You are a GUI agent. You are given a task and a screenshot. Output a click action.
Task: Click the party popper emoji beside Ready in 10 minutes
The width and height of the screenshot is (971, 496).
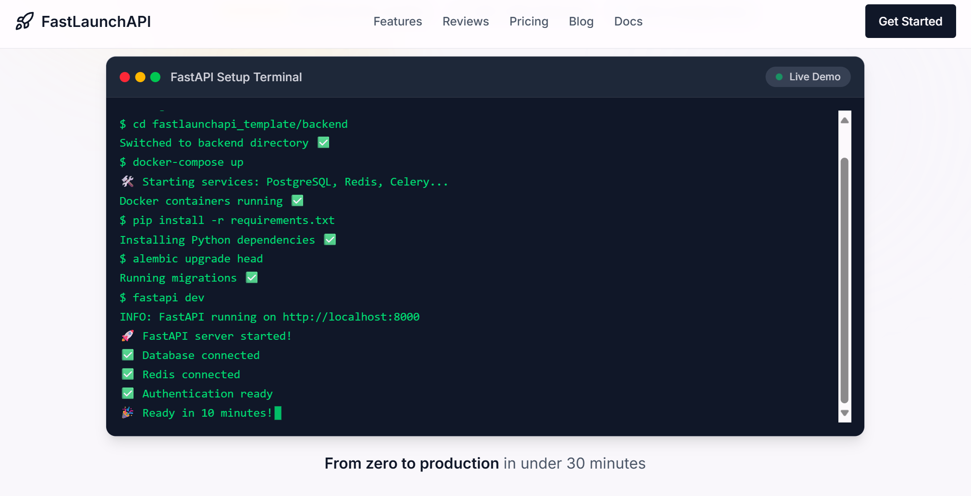pyautogui.click(x=128, y=413)
